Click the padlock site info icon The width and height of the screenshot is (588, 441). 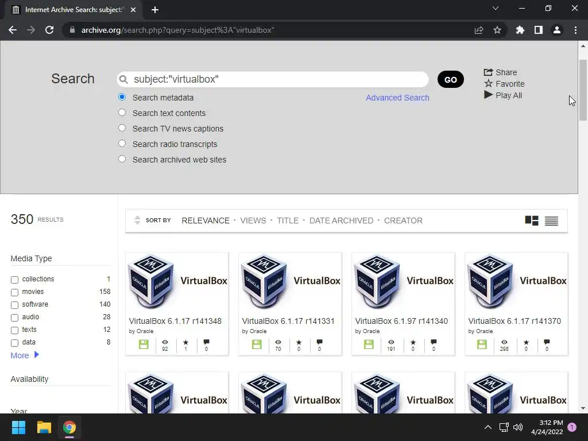tap(72, 30)
